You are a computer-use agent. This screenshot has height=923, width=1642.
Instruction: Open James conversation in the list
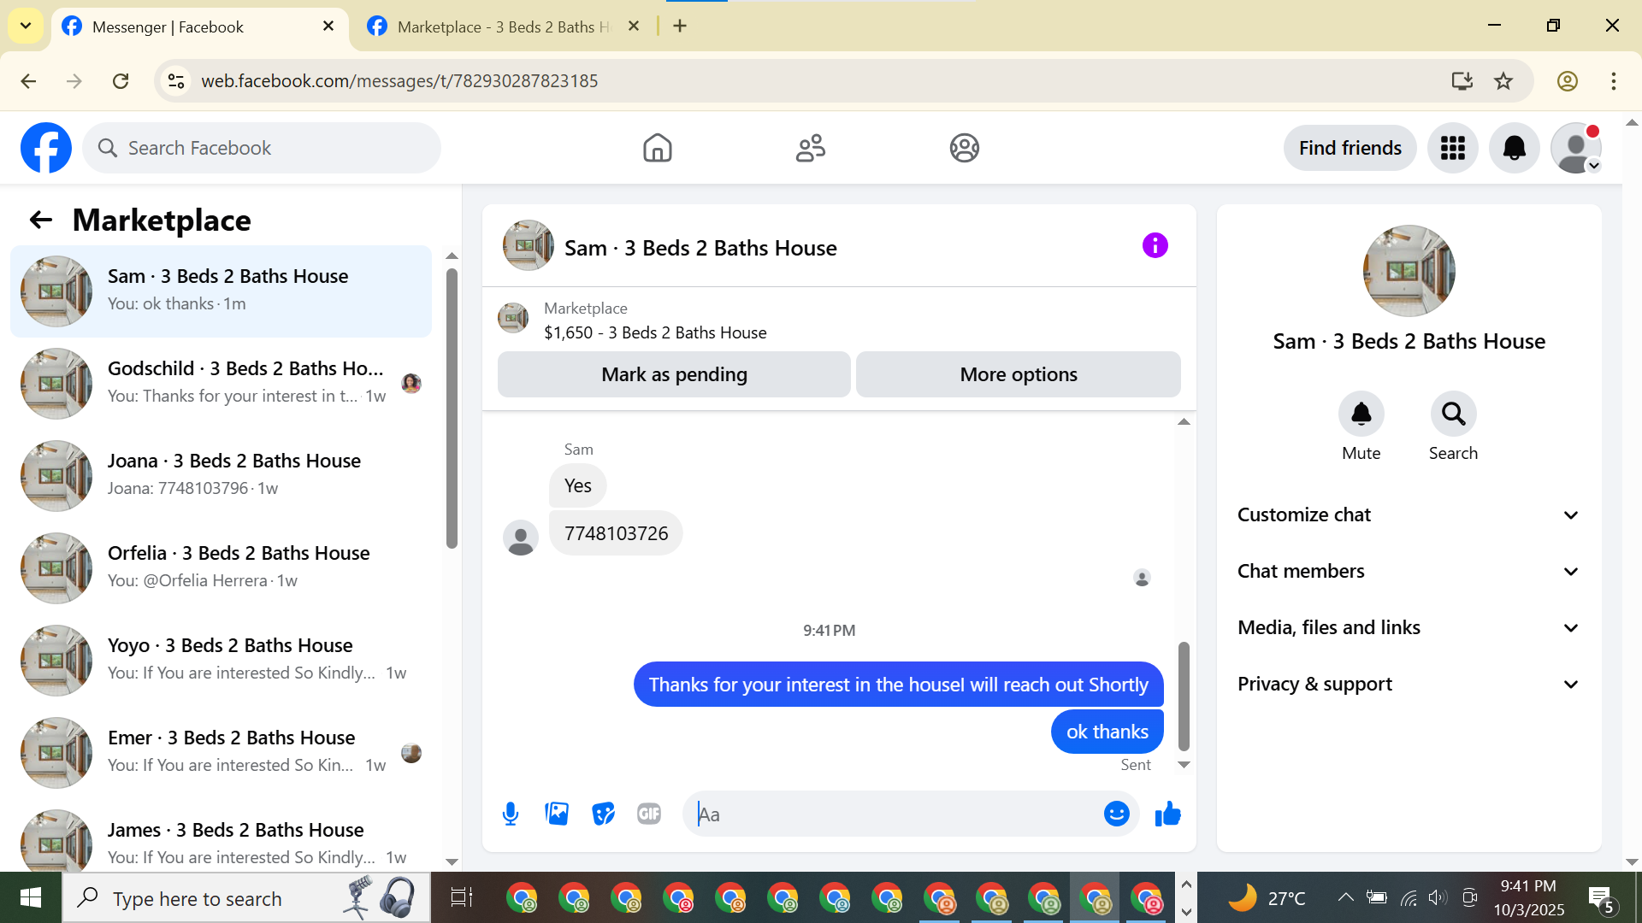[x=221, y=838]
